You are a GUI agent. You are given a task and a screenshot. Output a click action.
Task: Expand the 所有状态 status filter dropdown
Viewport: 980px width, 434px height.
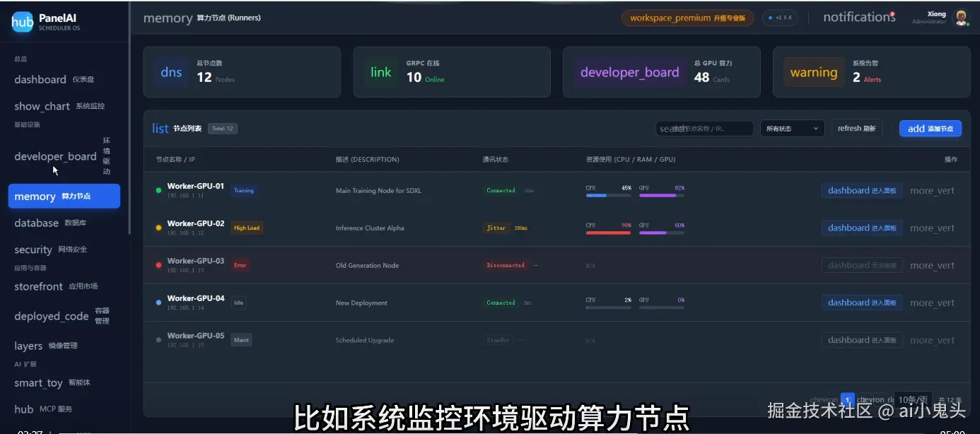pyautogui.click(x=792, y=129)
